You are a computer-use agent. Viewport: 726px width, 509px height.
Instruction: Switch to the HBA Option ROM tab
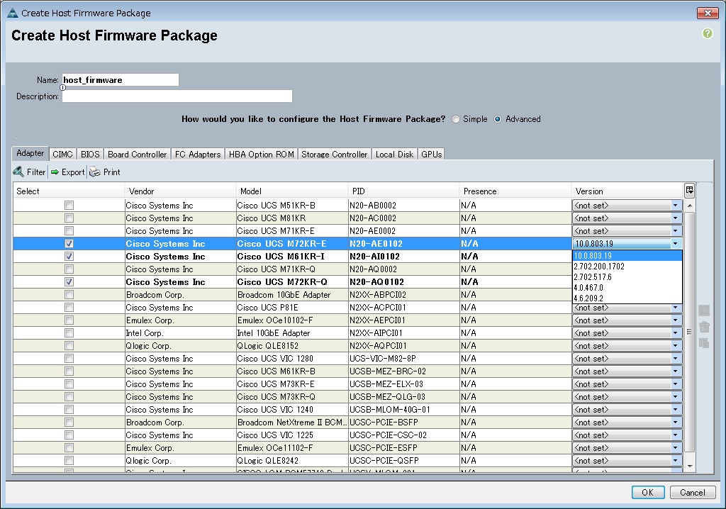click(x=262, y=155)
